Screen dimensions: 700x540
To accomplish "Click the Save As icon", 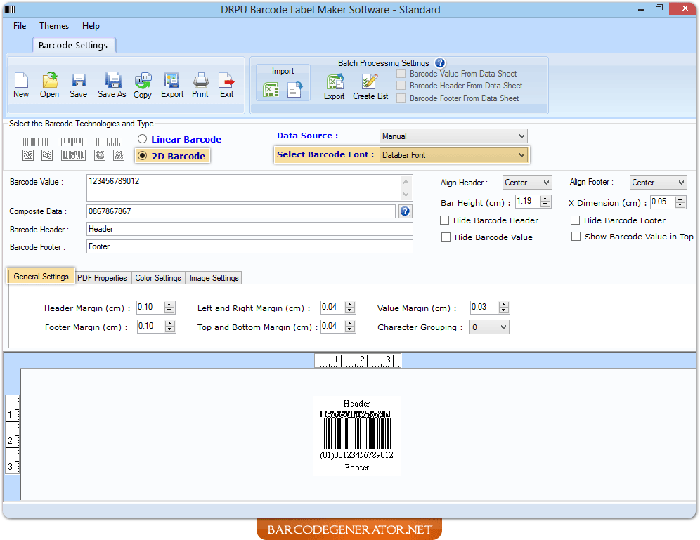I will click(x=112, y=84).
